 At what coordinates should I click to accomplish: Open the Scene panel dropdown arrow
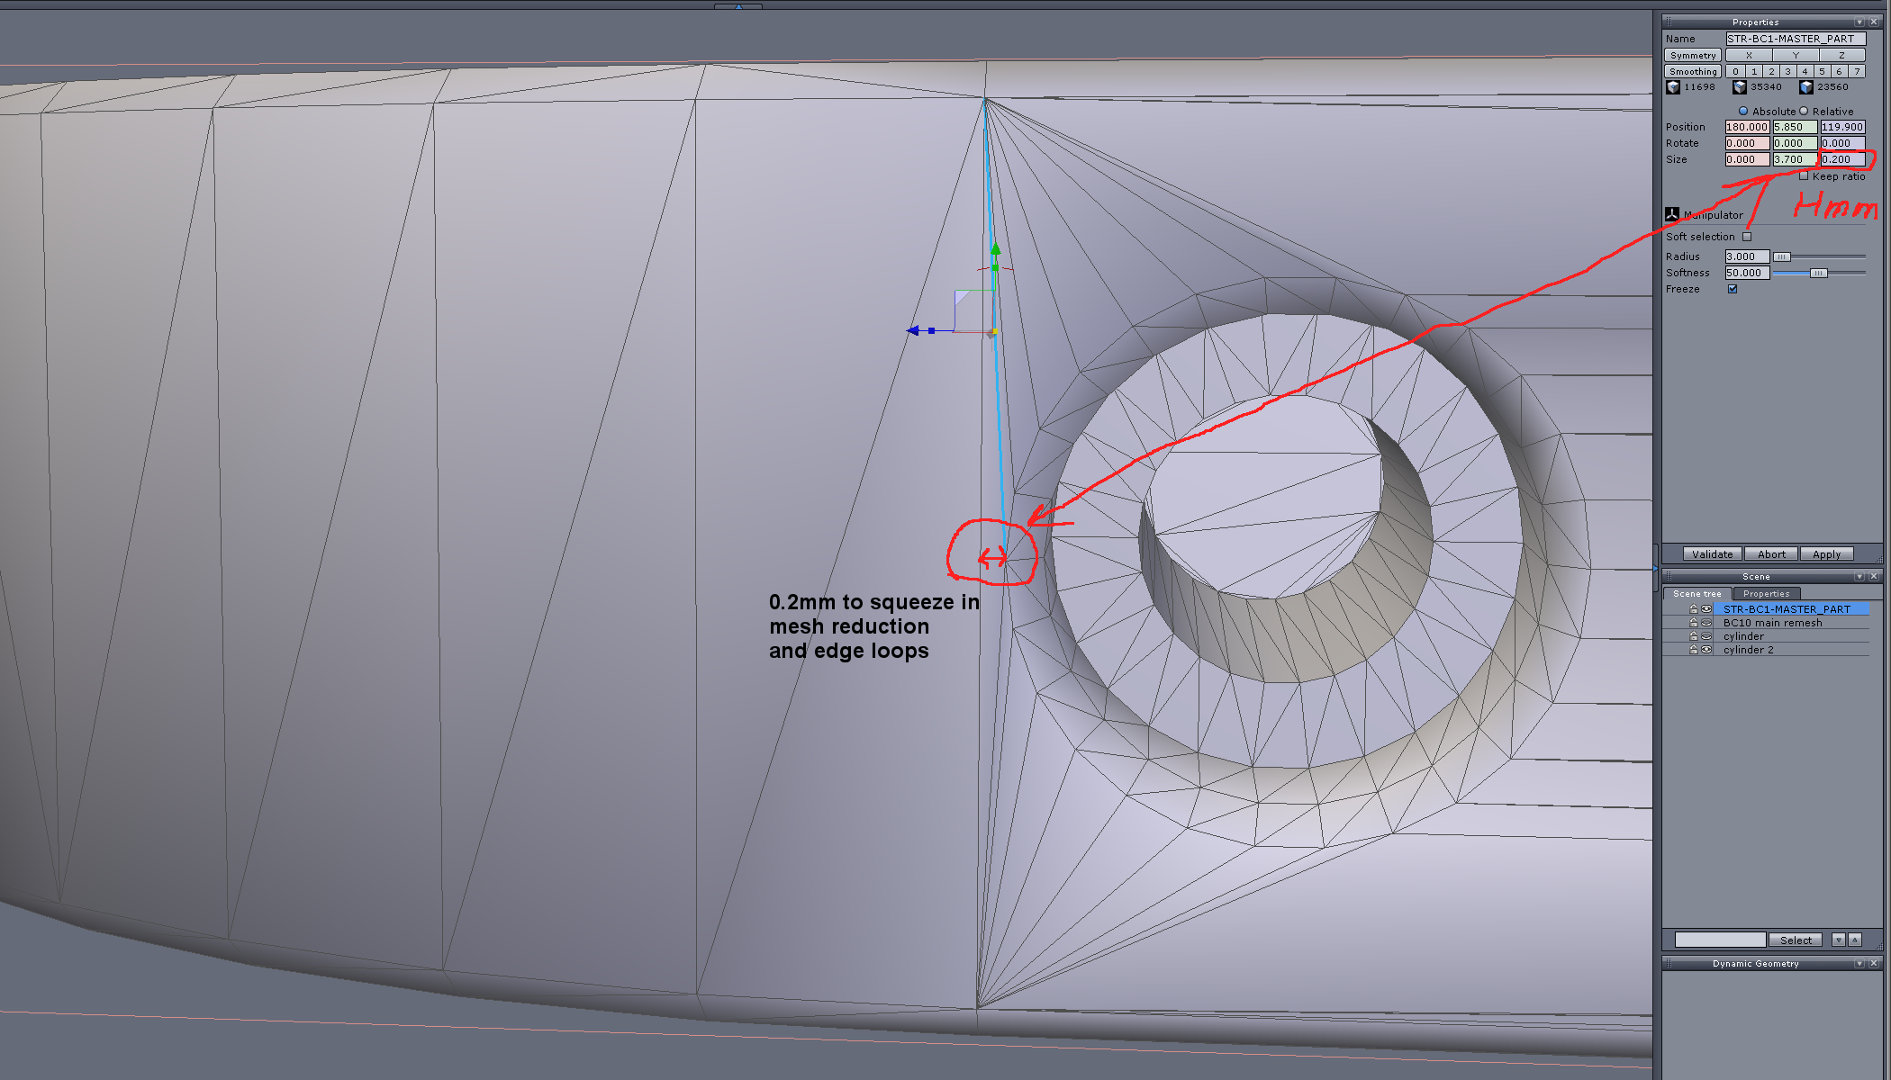click(1859, 576)
